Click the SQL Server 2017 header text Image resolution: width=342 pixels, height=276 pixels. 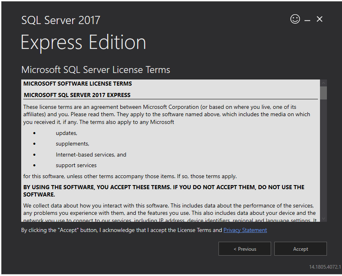click(60, 20)
